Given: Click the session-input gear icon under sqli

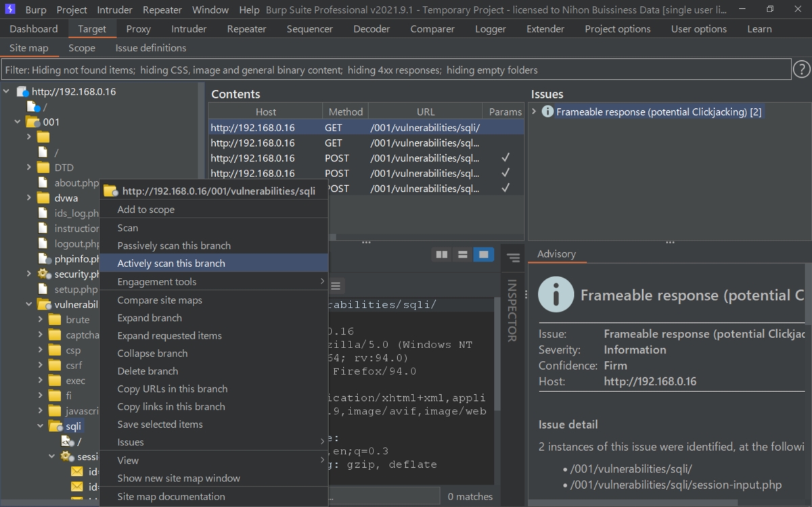Looking at the screenshot, I should (67, 456).
